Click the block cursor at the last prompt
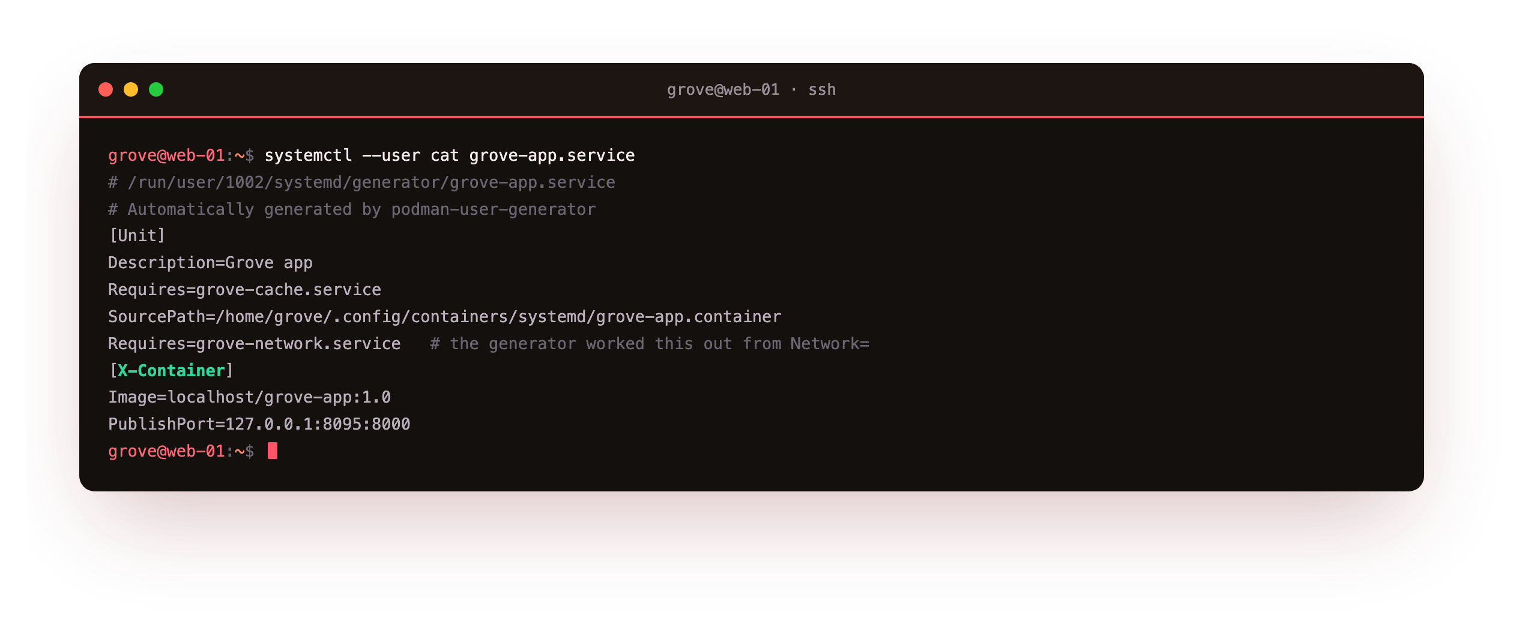 [x=273, y=451]
